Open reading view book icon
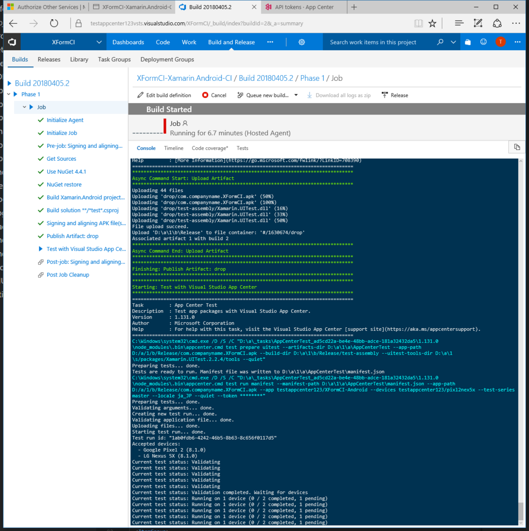This screenshot has height=531, width=529. click(418, 23)
